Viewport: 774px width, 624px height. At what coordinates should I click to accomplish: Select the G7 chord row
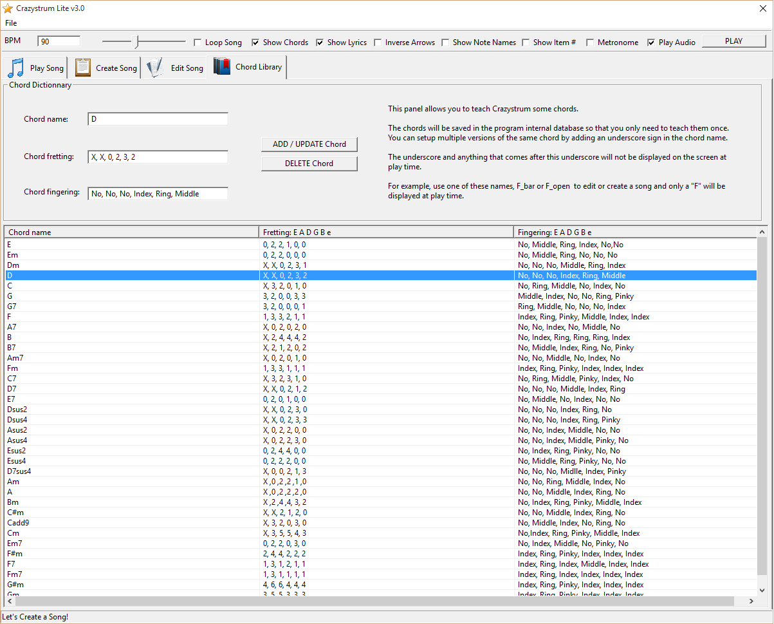click(381, 307)
